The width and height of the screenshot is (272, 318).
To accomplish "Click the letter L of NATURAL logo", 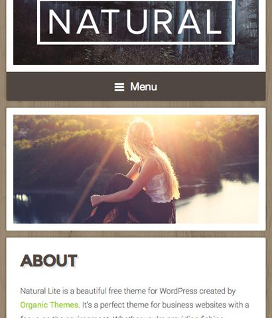I will coord(213,22).
